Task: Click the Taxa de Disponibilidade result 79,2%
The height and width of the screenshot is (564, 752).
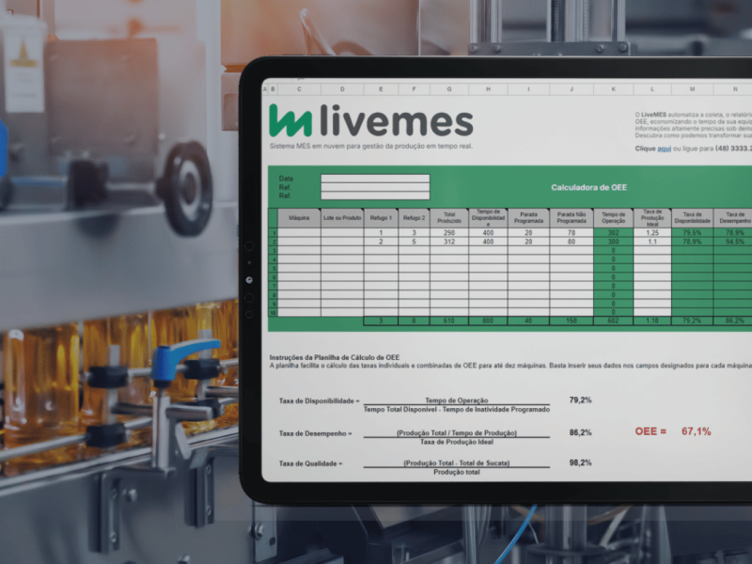Action: (x=580, y=400)
